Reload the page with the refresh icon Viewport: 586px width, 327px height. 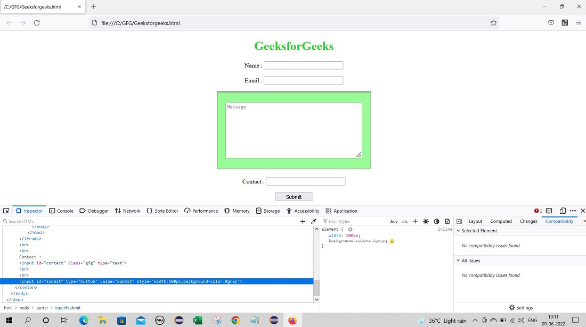coord(37,23)
